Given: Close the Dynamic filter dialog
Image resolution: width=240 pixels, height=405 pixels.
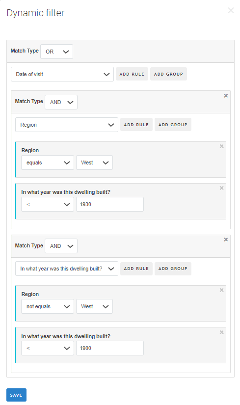Looking at the screenshot, I should click(231, 10).
